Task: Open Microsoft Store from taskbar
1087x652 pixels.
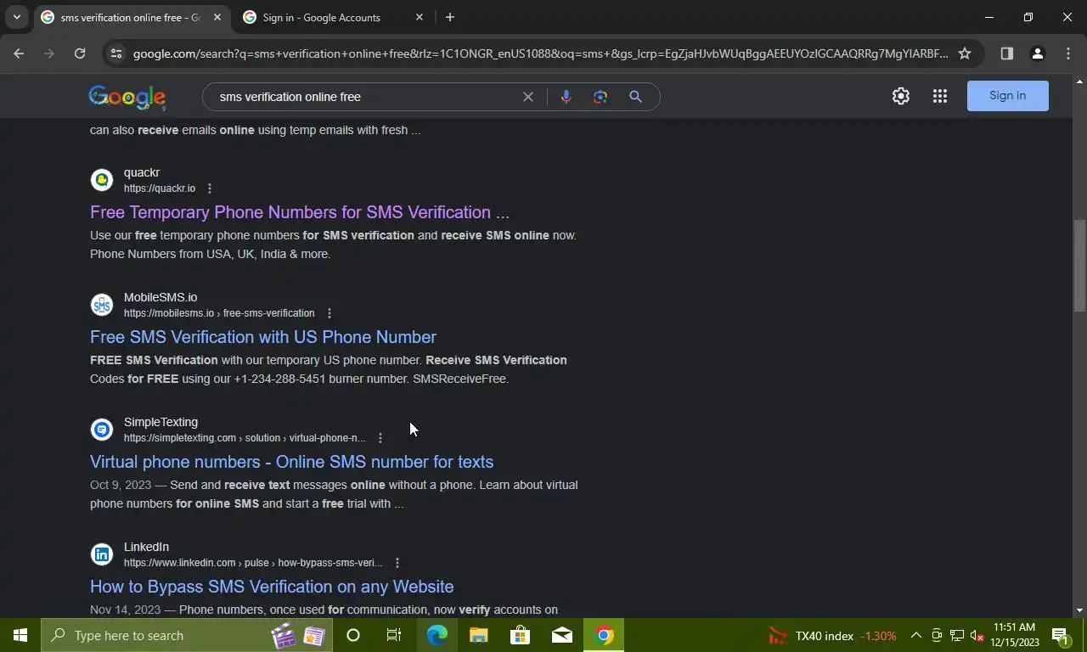Action: tap(520, 635)
